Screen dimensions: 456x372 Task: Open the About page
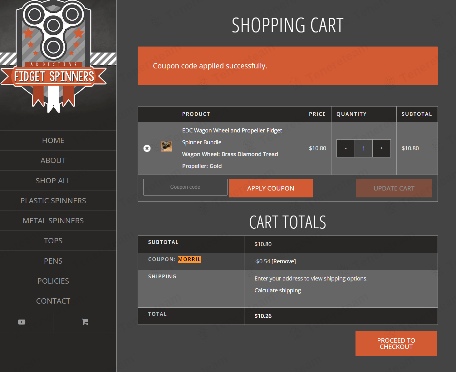(x=53, y=161)
